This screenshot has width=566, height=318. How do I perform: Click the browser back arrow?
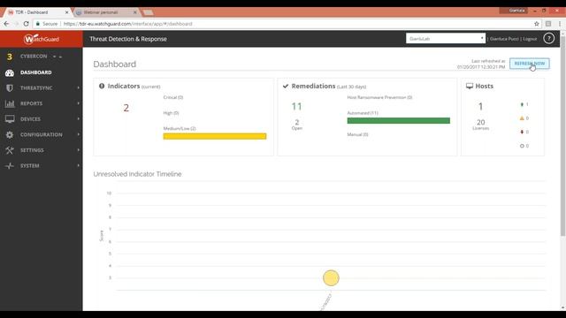pyautogui.click(x=6, y=24)
